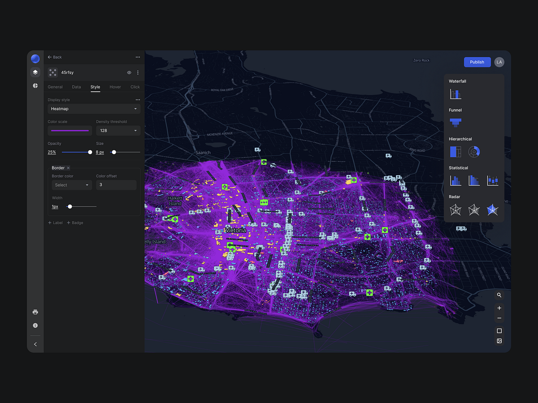Pick the treemap icon under Hierarchical
538x403 pixels.
(456, 151)
